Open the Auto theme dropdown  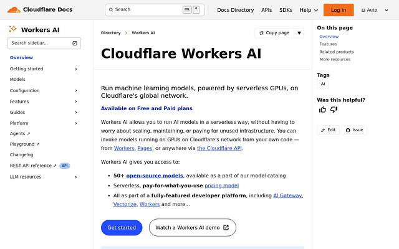pyautogui.click(x=375, y=10)
